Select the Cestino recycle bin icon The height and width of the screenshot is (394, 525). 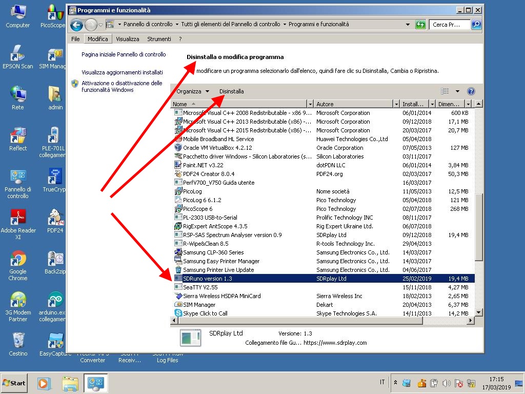pyautogui.click(x=18, y=344)
